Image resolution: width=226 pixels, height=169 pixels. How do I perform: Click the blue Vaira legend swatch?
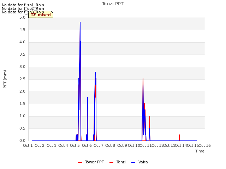pyautogui.click(x=133, y=163)
